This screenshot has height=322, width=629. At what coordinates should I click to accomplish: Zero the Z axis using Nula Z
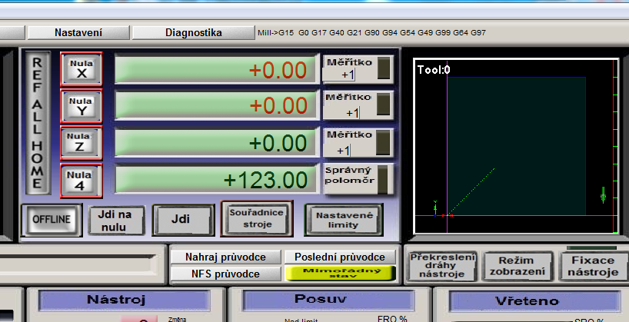click(82, 143)
